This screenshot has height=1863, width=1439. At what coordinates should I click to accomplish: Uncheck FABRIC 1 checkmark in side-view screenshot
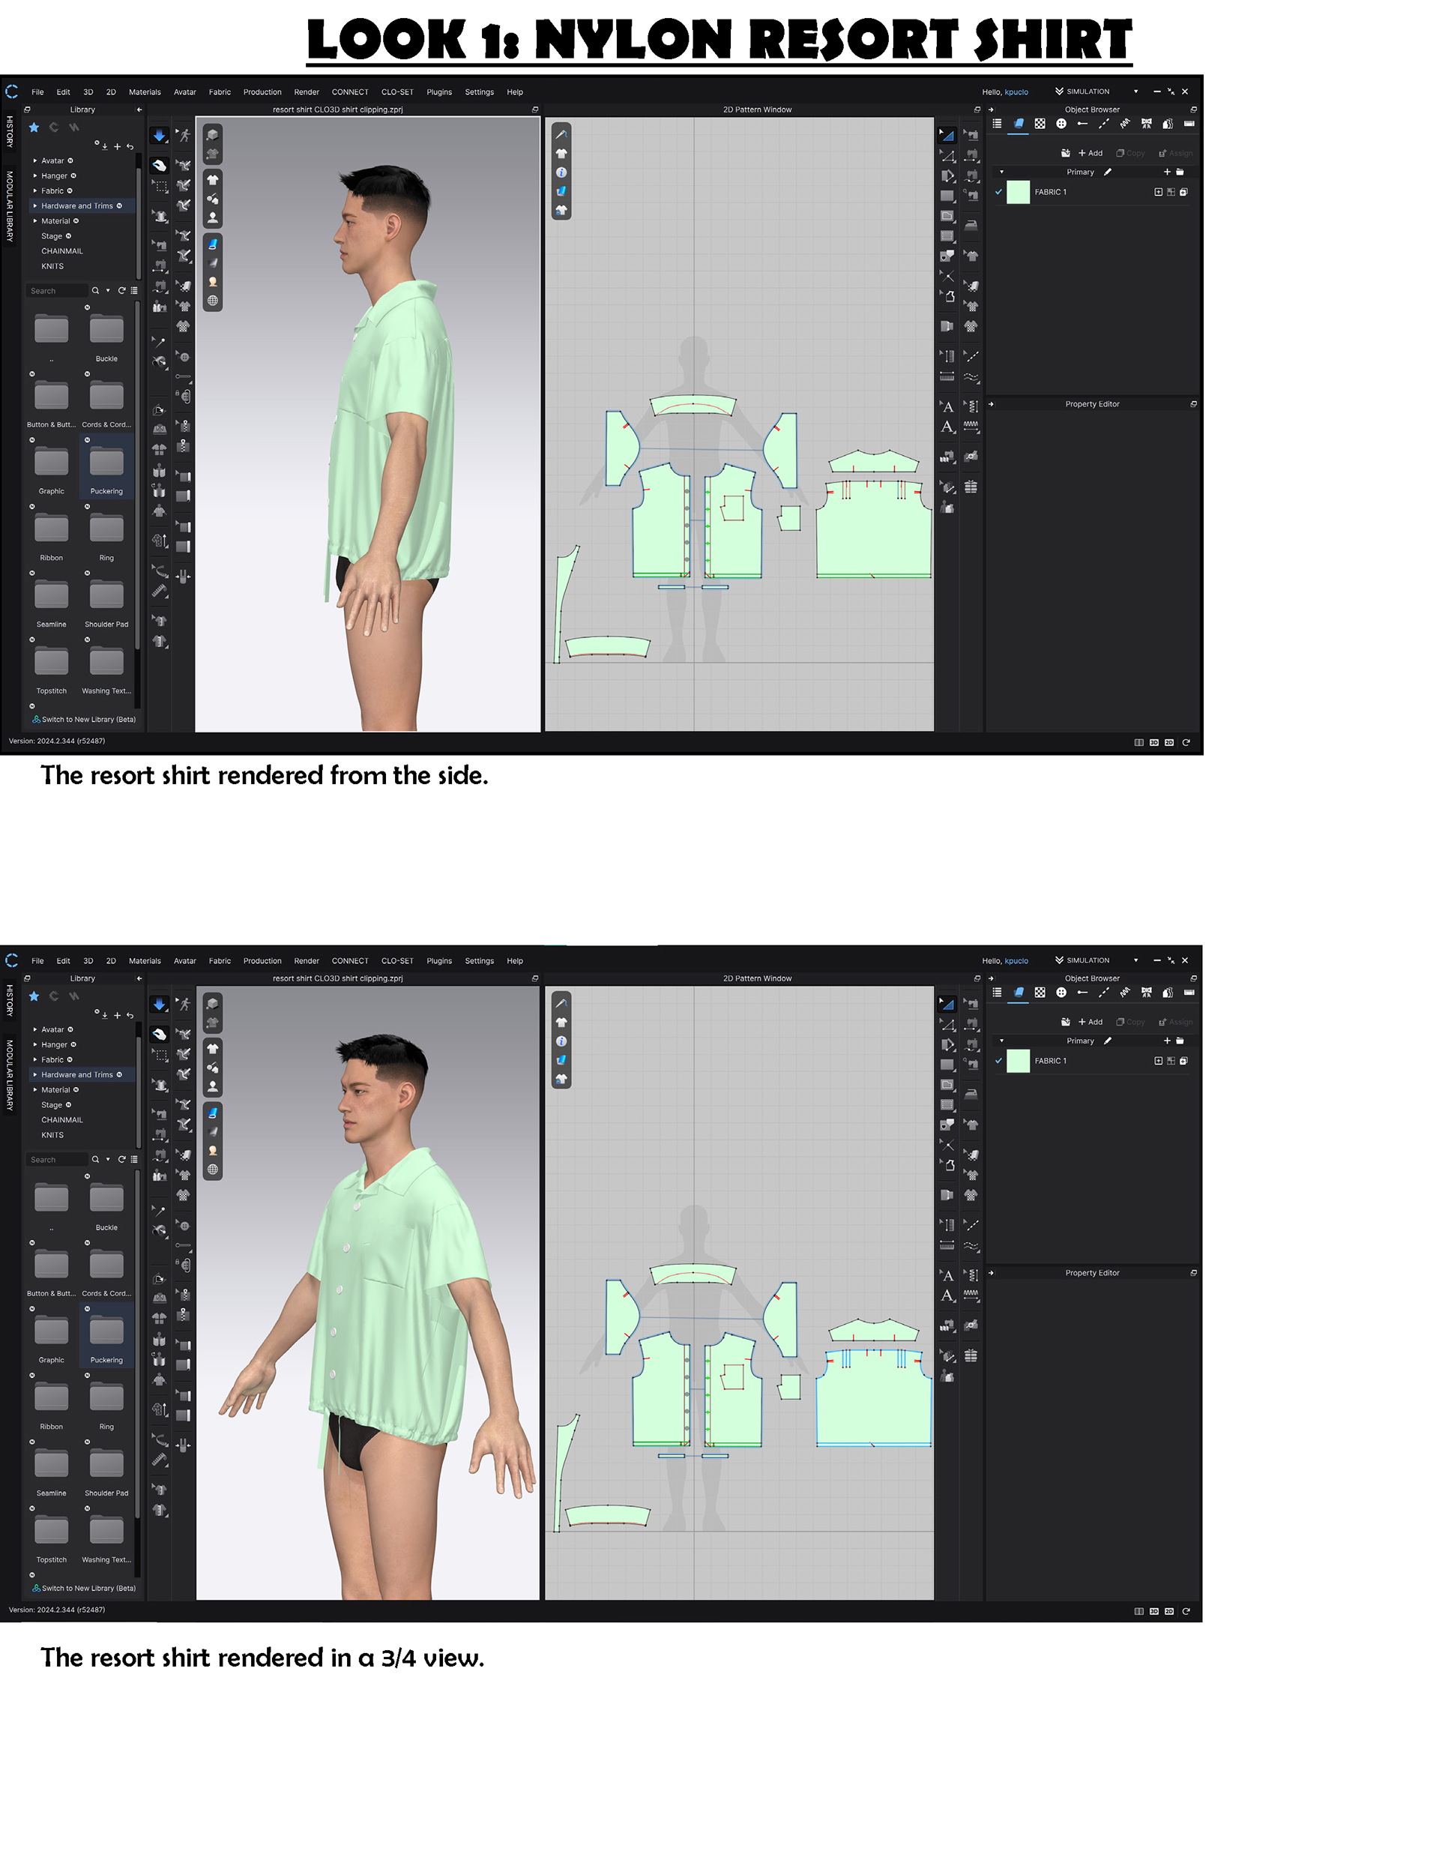coord(999,192)
